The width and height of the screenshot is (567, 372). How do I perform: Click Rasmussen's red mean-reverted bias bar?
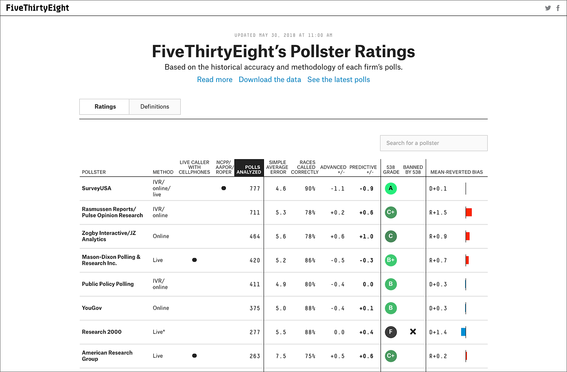coord(468,212)
